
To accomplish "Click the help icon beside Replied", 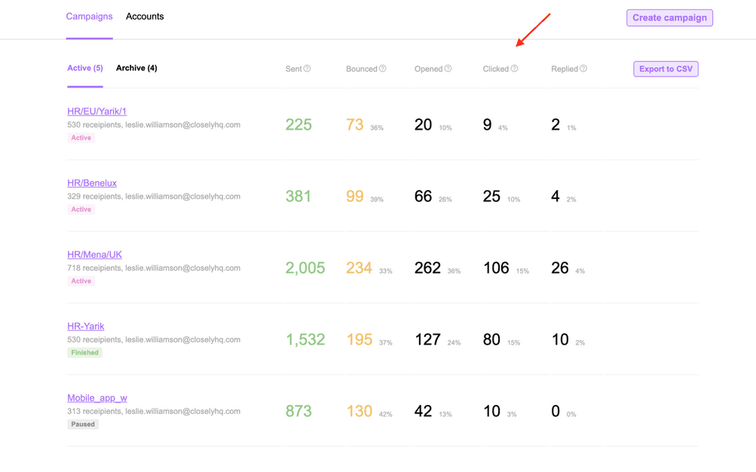I will (x=583, y=69).
